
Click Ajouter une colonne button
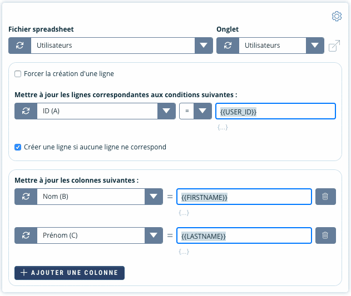tap(70, 273)
